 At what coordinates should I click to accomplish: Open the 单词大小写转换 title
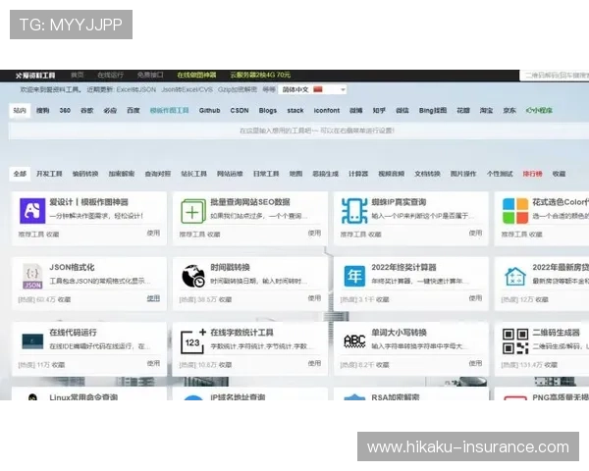click(399, 333)
